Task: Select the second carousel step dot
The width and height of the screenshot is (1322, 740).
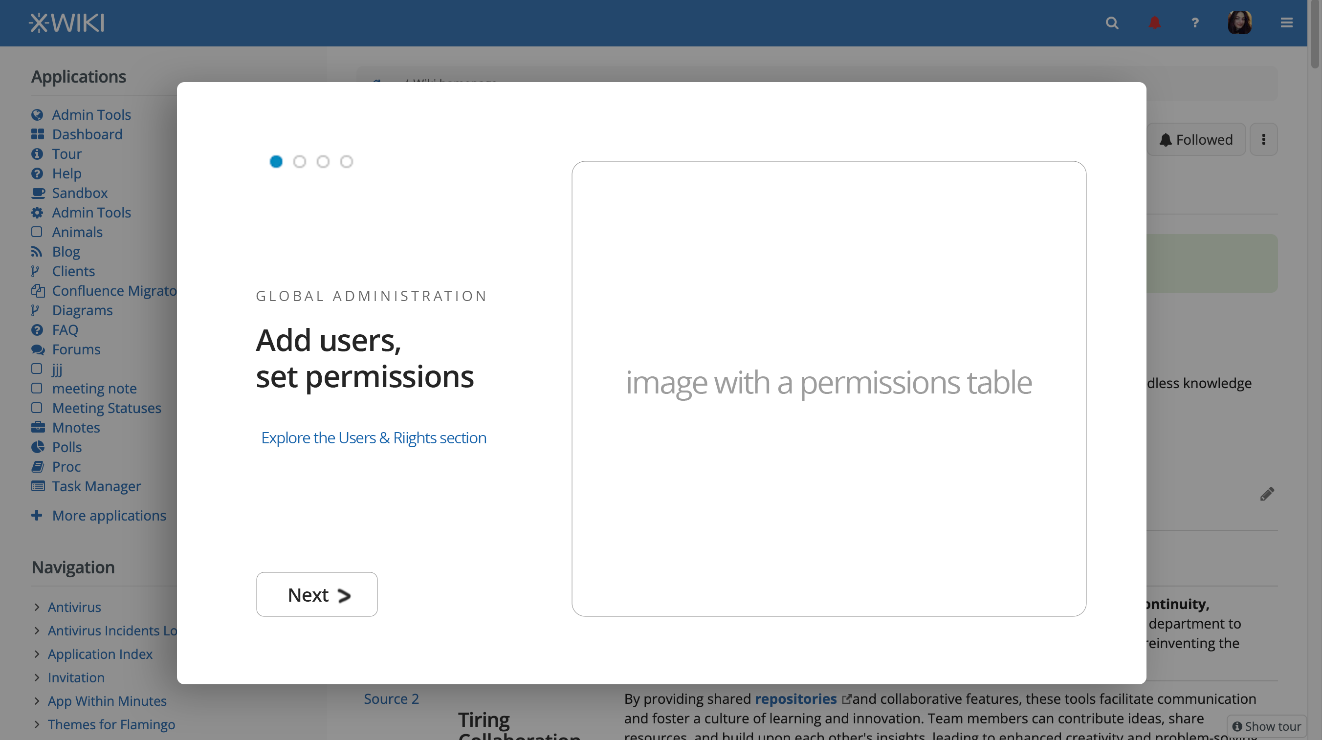Action: (300, 162)
